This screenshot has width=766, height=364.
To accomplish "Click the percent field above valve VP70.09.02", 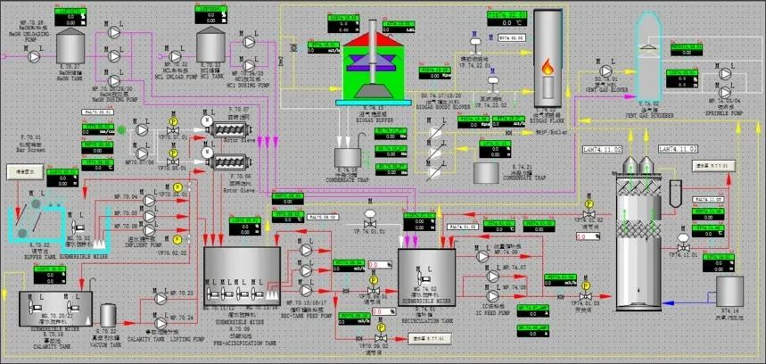I will [x=384, y=311].
